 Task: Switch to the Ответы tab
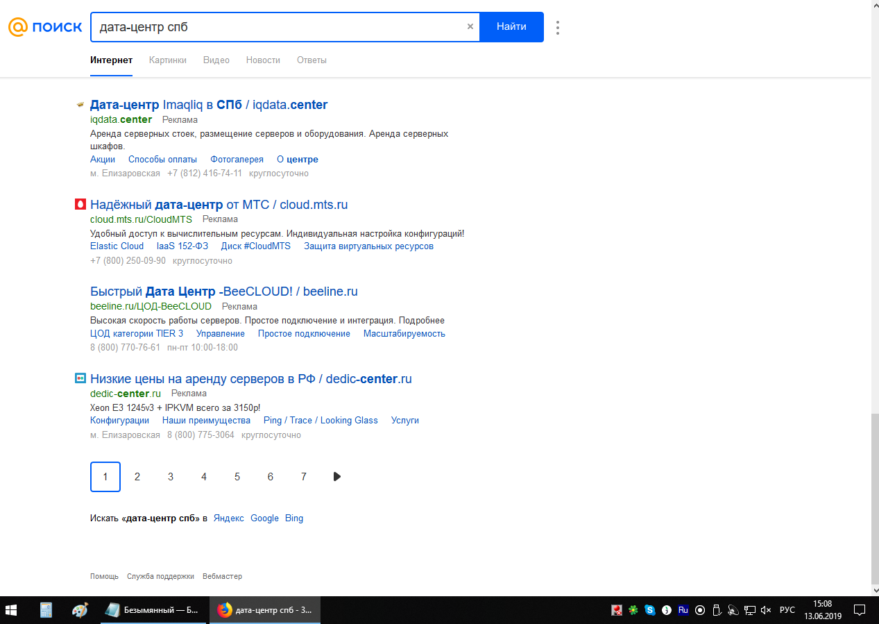pos(312,60)
